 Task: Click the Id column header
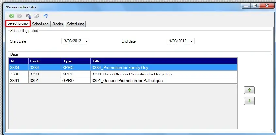pyautogui.click(x=19, y=61)
